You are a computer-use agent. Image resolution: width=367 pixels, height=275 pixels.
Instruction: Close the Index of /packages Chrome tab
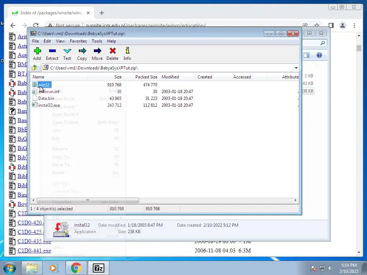coord(88,13)
